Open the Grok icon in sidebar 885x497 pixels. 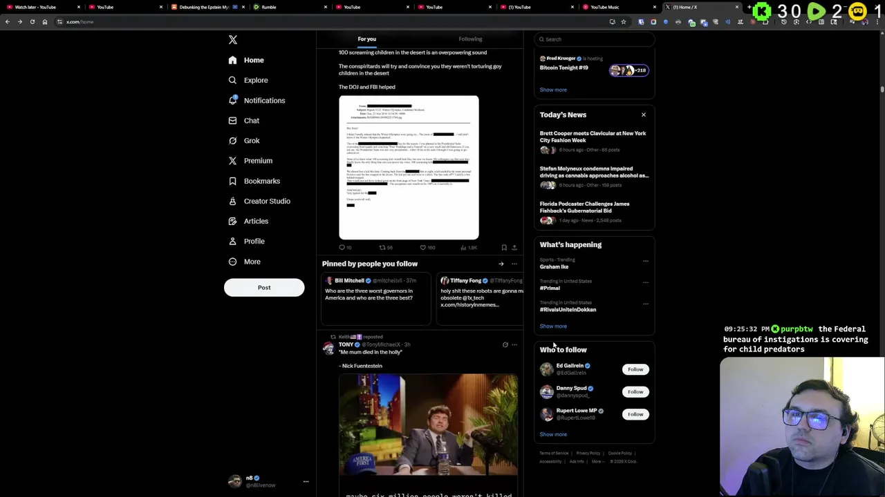coord(233,140)
